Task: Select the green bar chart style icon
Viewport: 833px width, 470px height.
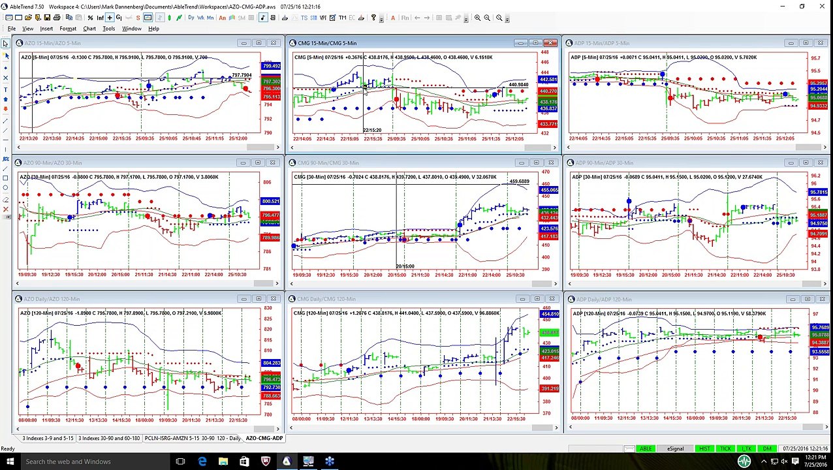Action: point(169,18)
